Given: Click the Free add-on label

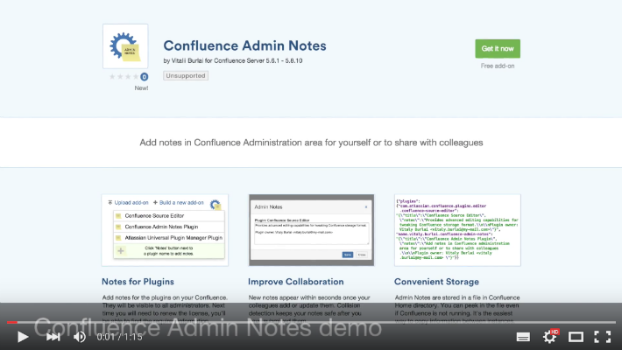Looking at the screenshot, I should 498,66.
